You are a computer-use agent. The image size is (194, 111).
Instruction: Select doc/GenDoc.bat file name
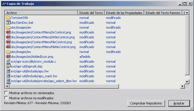pyautogui.click(x=22, y=23)
